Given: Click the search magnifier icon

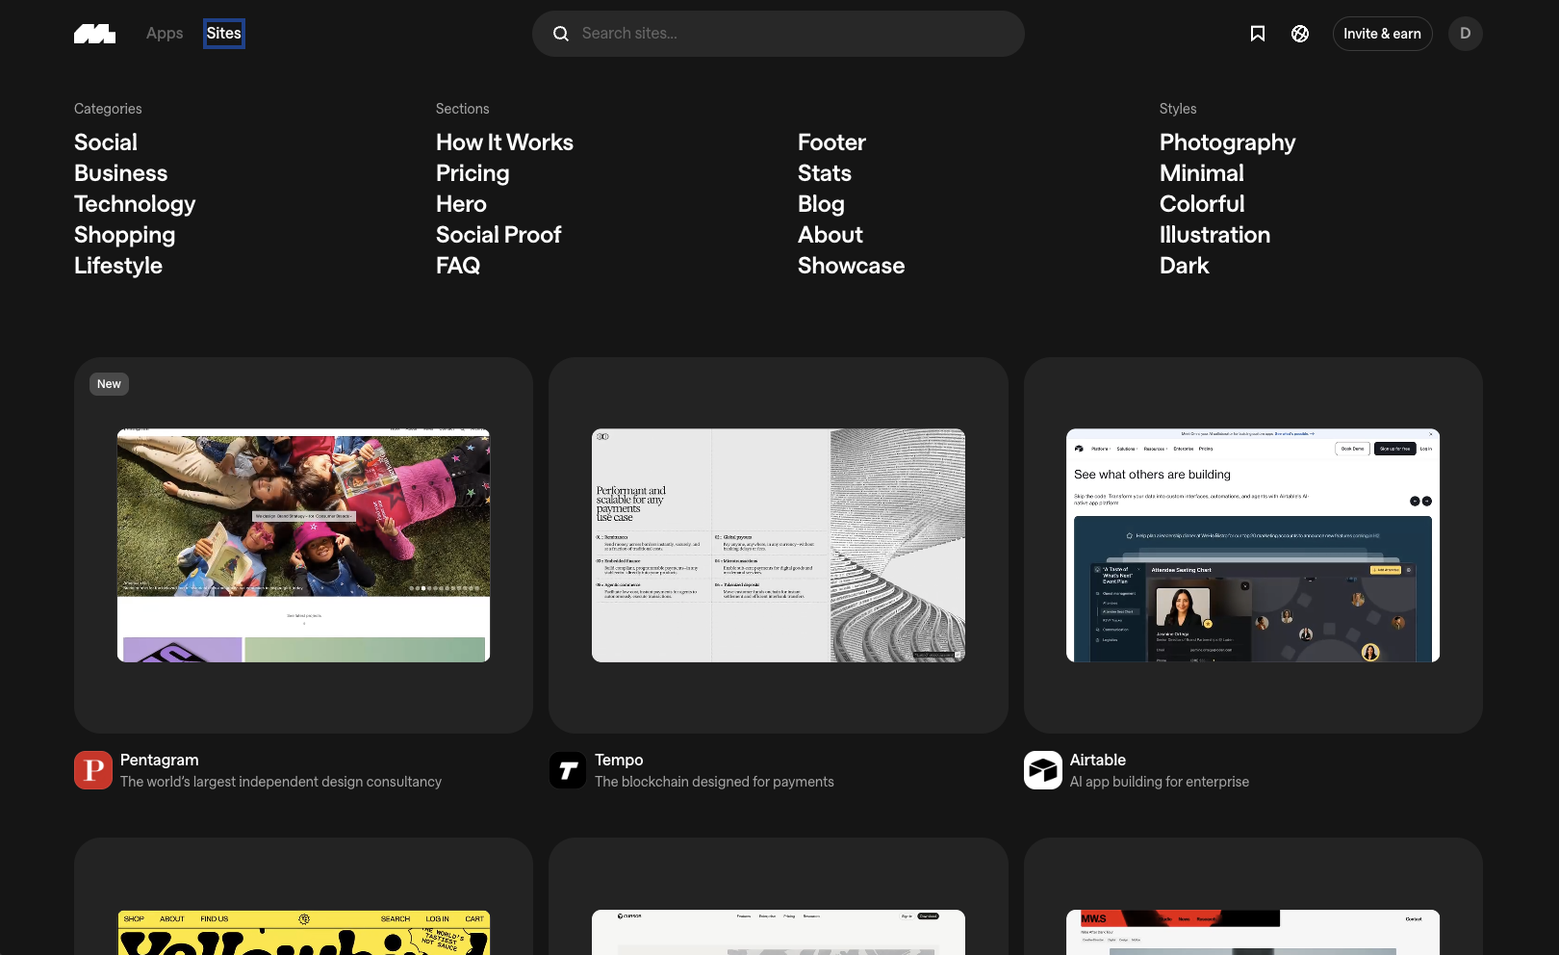Looking at the screenshot, I should coord(561,34).
